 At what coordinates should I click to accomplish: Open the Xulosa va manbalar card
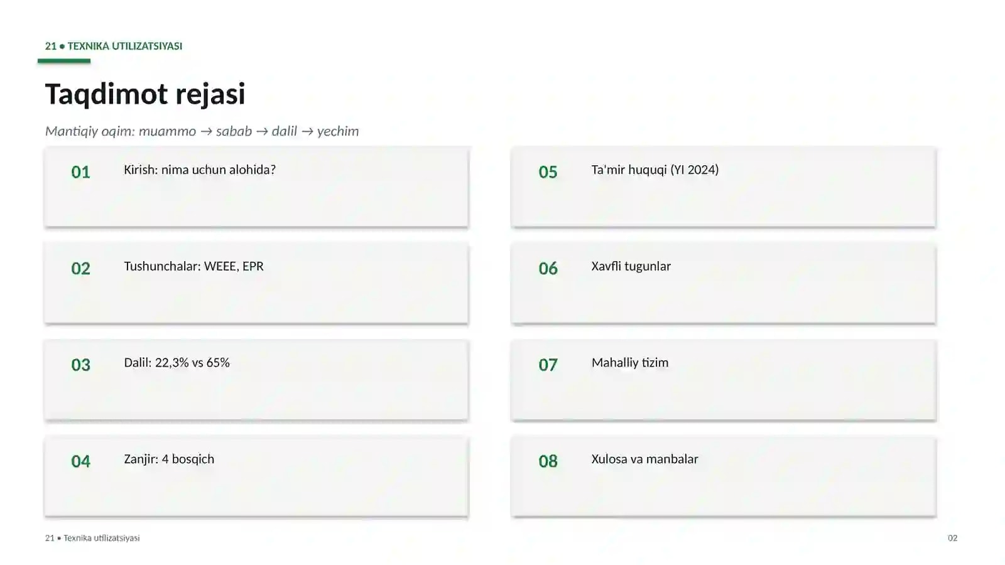click(724, 476)
